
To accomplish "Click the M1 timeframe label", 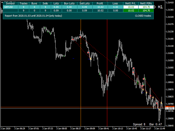I will tap(160, 7).
